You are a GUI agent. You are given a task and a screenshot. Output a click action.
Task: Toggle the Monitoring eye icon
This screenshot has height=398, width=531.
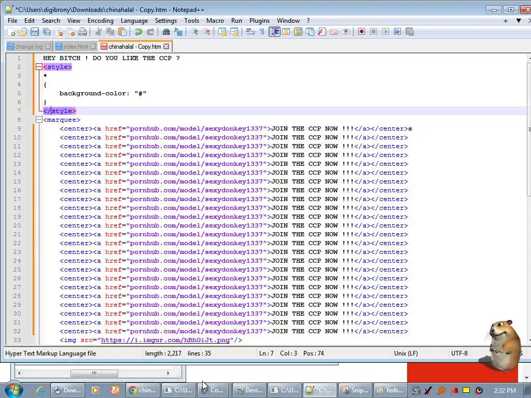coord(346,32)
